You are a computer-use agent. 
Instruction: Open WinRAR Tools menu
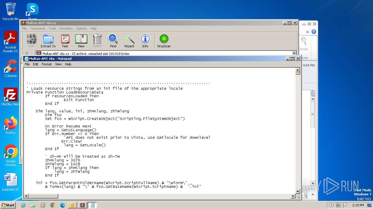(x=52, y=28)
